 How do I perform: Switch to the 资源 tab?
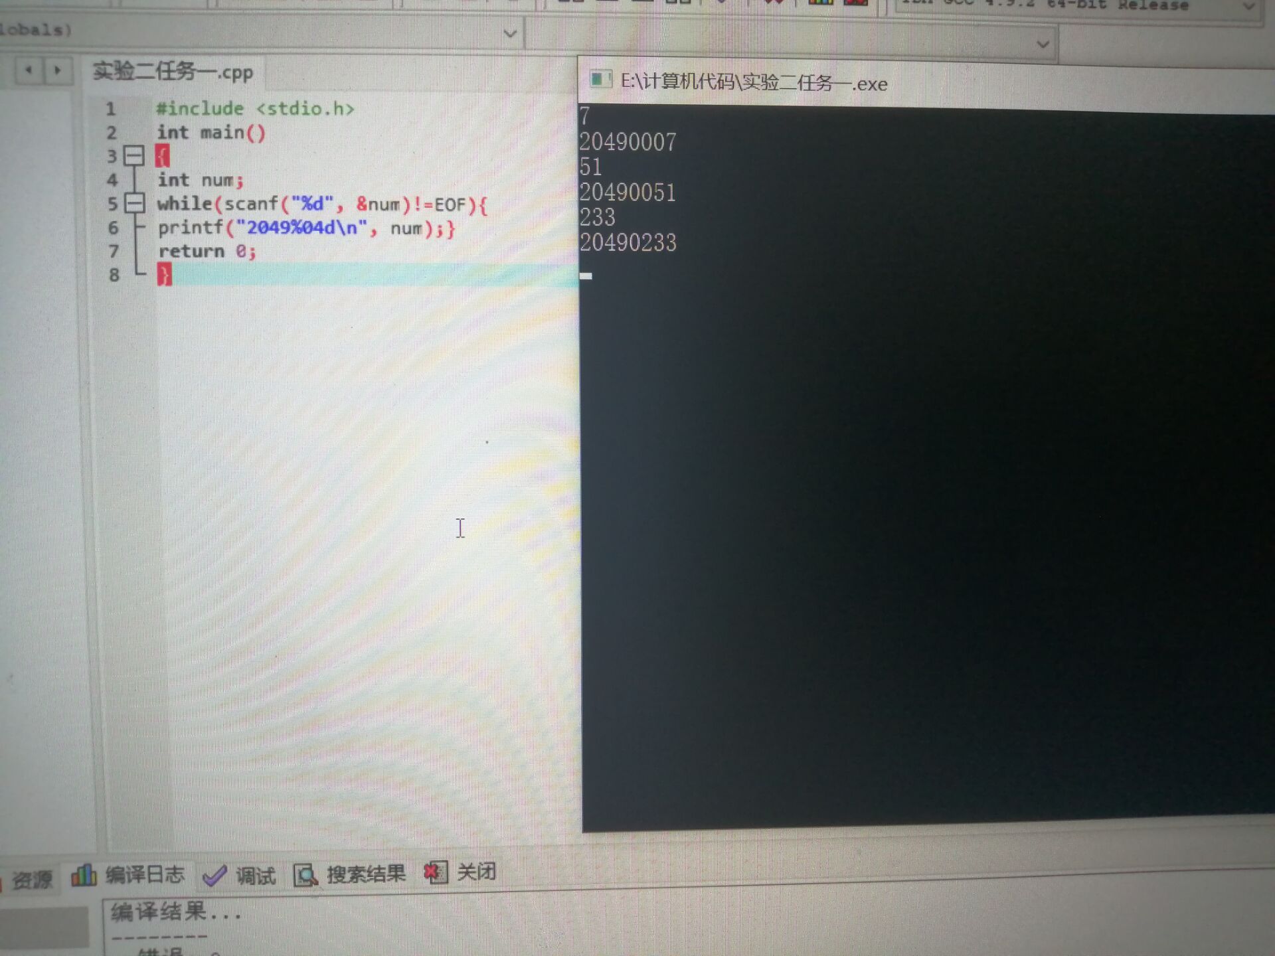(31, 880)
